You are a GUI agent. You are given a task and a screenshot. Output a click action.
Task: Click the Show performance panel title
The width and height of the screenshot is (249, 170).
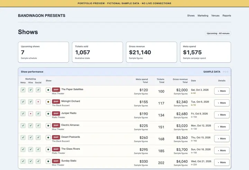point(32,72)
